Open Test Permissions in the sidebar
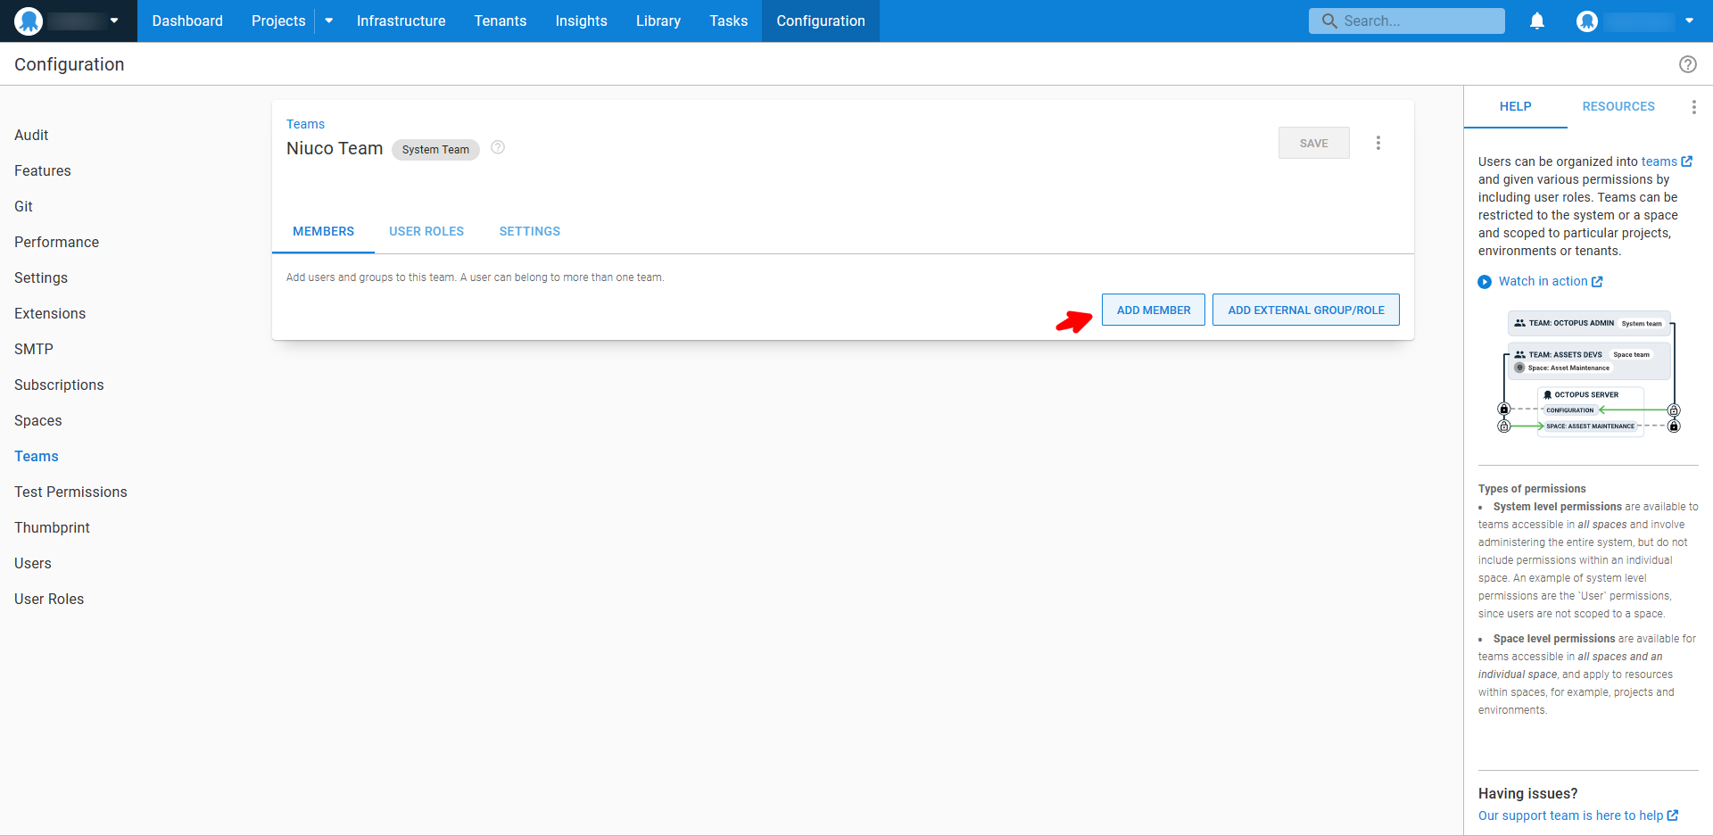This screenshot has height=836, width=1713. [x=70, y=492]
